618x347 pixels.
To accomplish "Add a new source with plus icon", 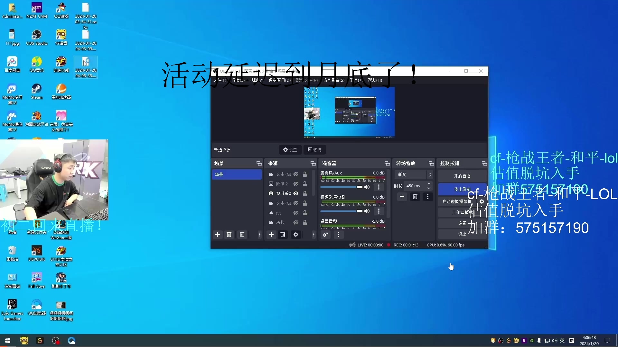I will coord(271,235).
